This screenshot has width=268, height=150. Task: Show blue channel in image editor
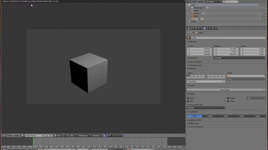coord(121,135)
